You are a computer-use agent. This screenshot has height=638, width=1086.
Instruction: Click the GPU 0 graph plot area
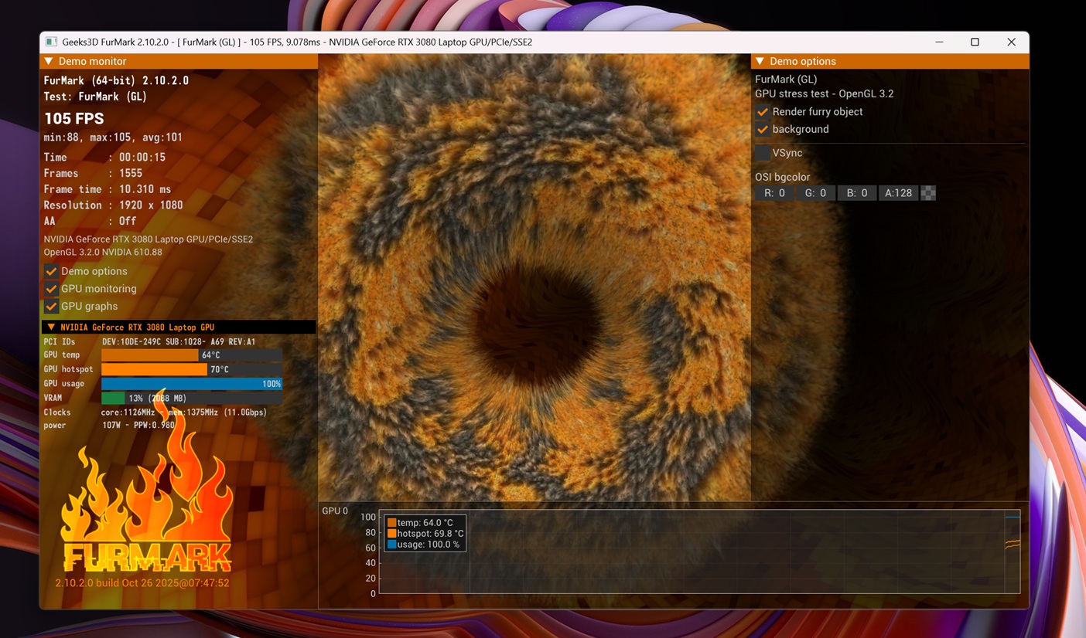[x=699, y=551]
